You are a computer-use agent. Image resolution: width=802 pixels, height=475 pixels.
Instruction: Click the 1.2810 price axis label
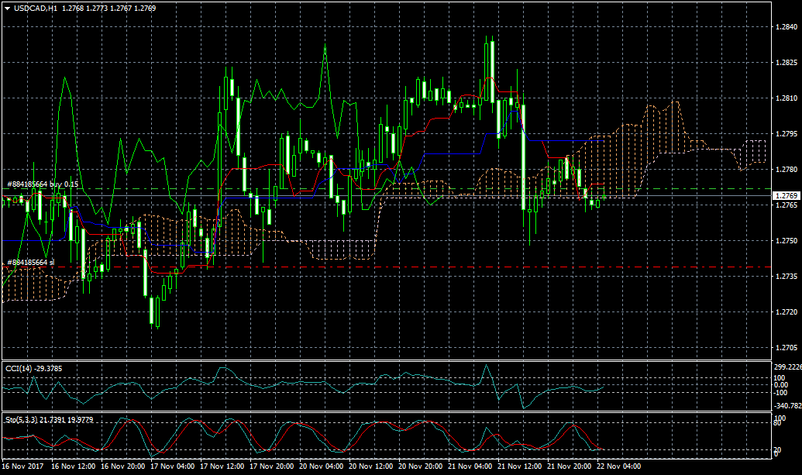click(x=787, y=98)
